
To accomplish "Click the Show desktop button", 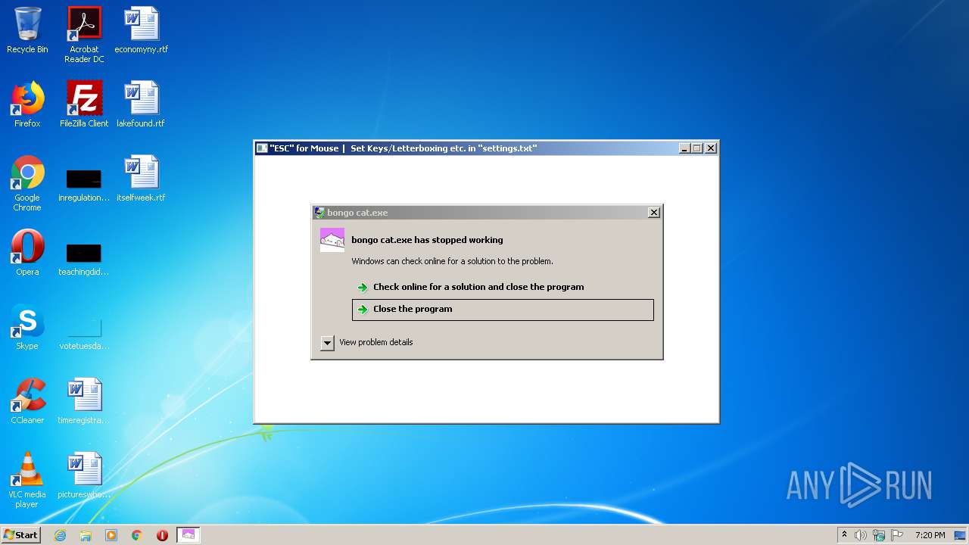I will click(961, 535).
